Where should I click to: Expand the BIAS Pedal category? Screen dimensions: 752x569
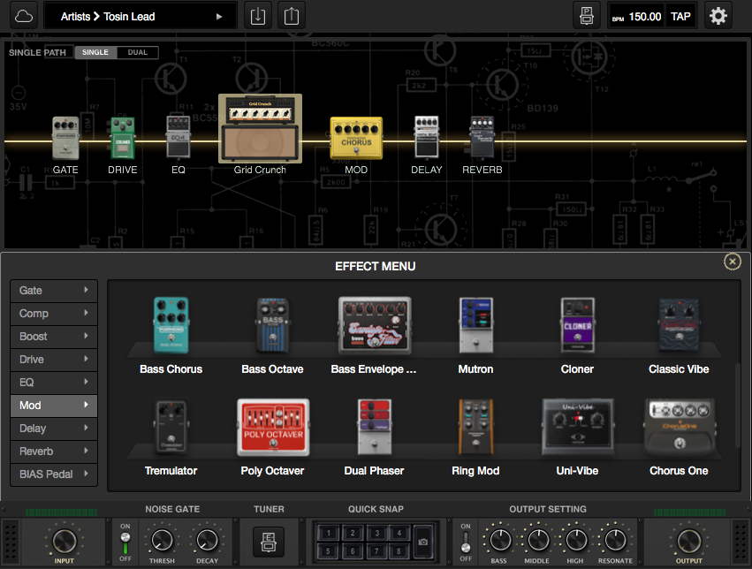[x=54, y=474]
